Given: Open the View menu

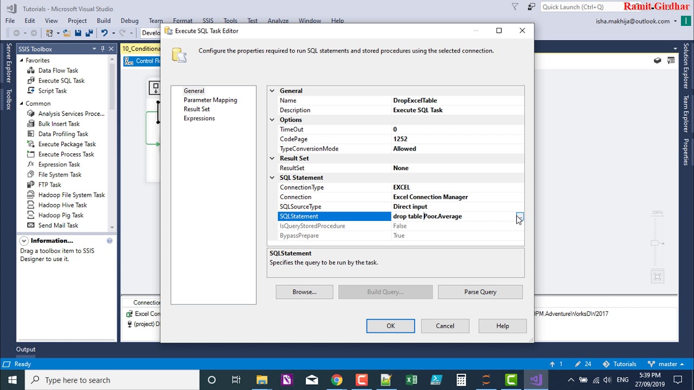Looking at the screenshot, I should point(52,21).
